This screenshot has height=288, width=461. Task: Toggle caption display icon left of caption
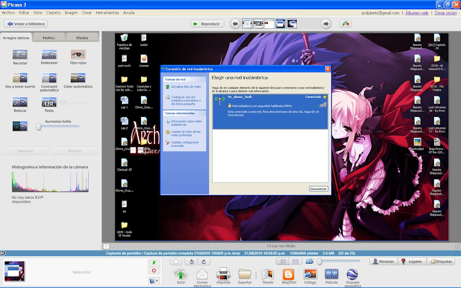pos(107,247)
